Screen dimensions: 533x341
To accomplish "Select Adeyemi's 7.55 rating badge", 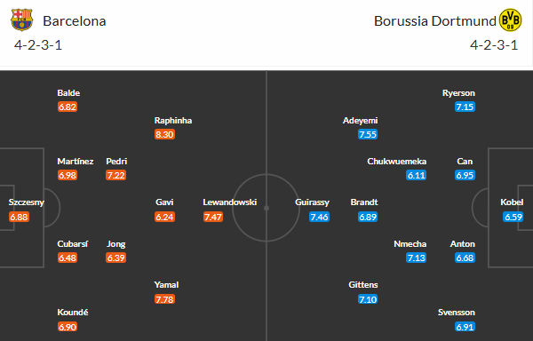I will point(368,134).
